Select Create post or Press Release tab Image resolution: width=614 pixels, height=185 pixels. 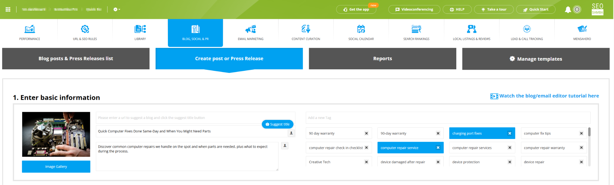click(x=229, y=59)
